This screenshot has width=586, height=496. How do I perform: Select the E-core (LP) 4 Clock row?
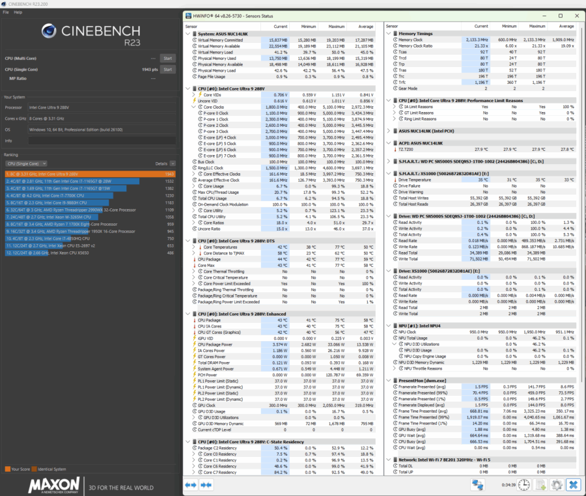point(283,137)
